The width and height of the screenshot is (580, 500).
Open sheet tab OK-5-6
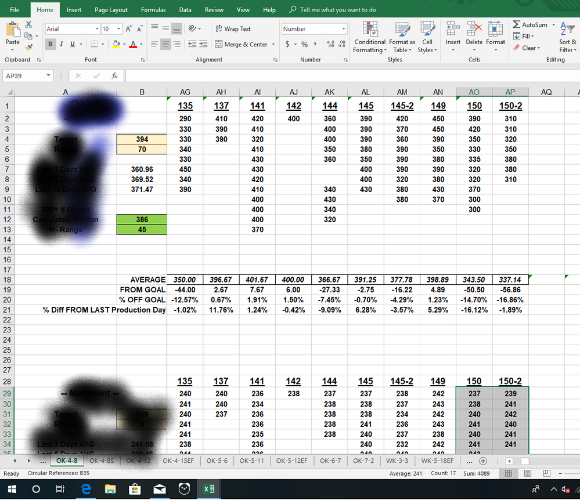coord(217,461)
